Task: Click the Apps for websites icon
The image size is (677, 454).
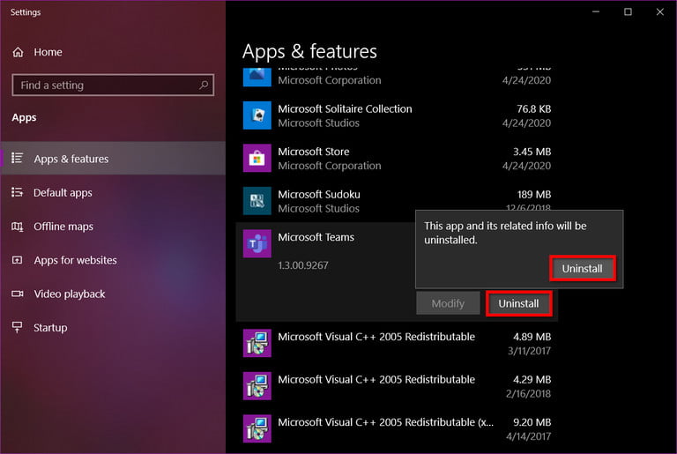Action: [18, 260]
